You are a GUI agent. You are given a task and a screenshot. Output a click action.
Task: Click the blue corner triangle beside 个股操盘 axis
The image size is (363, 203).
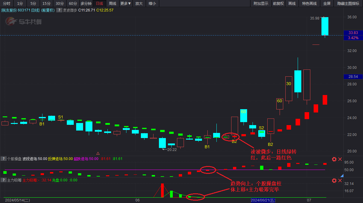[x=342, y=176]
